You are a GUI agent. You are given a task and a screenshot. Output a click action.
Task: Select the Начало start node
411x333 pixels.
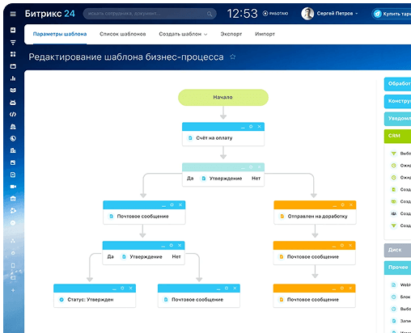223,98
